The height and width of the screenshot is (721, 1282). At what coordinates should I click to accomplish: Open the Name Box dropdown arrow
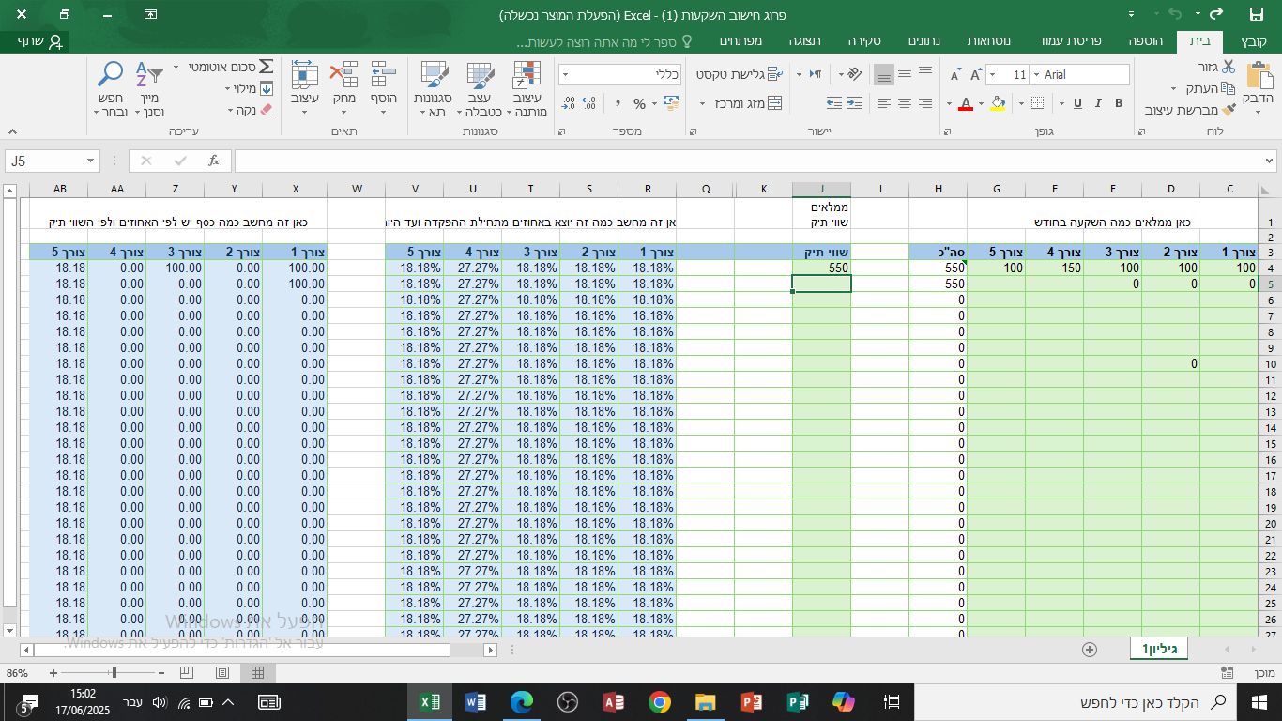90,161
